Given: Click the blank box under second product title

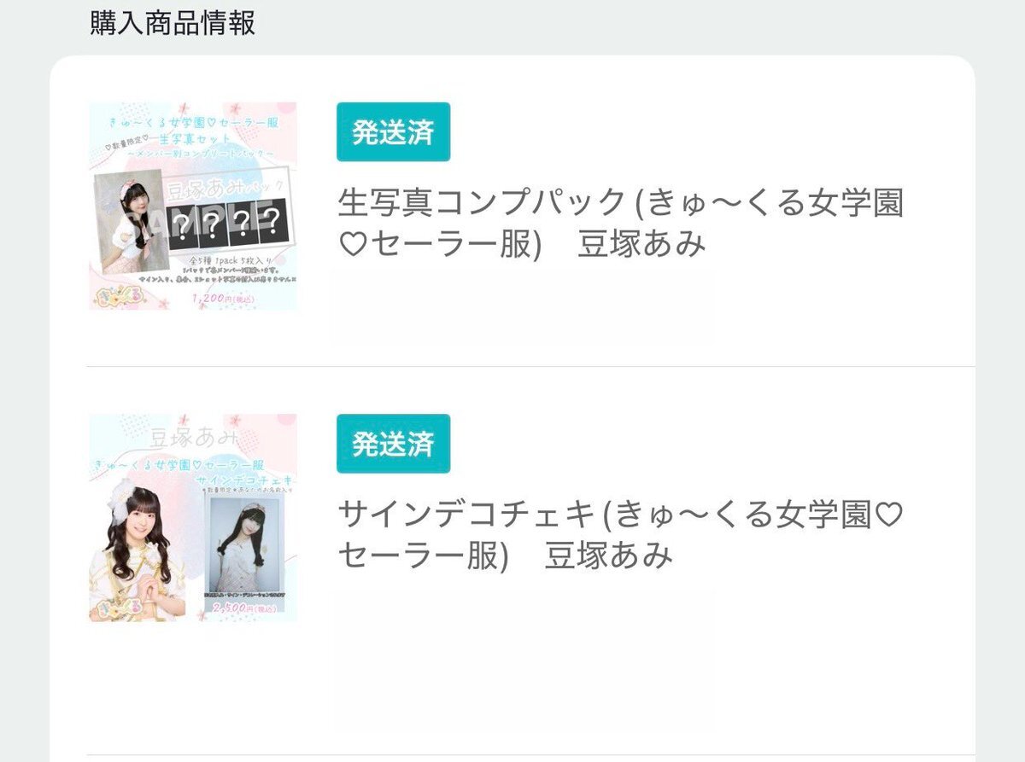Looking at the screenshot, I should pyautogui.click(x=522, y=661).
